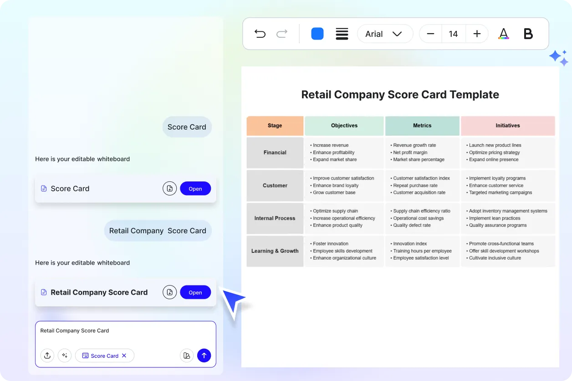Increase font size with plus button
Viewport: 572px width, 381px height.
tap(477, 34)
